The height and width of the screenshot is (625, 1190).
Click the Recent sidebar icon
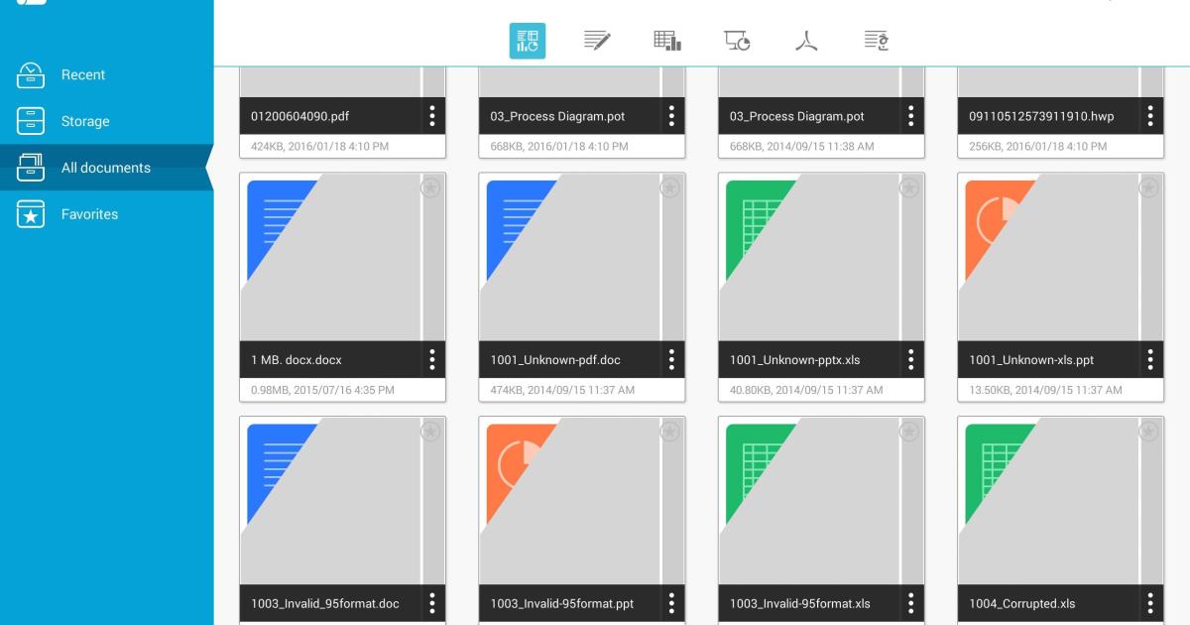coord(31,74)
